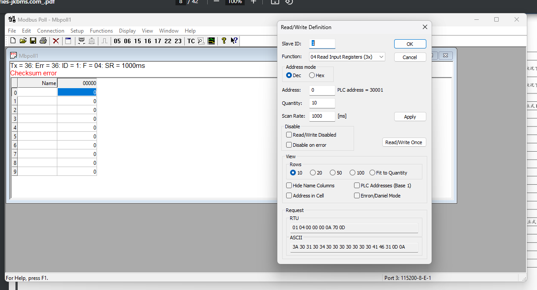
Task: Check the Address in Cell box
Action: click(305, 196)
